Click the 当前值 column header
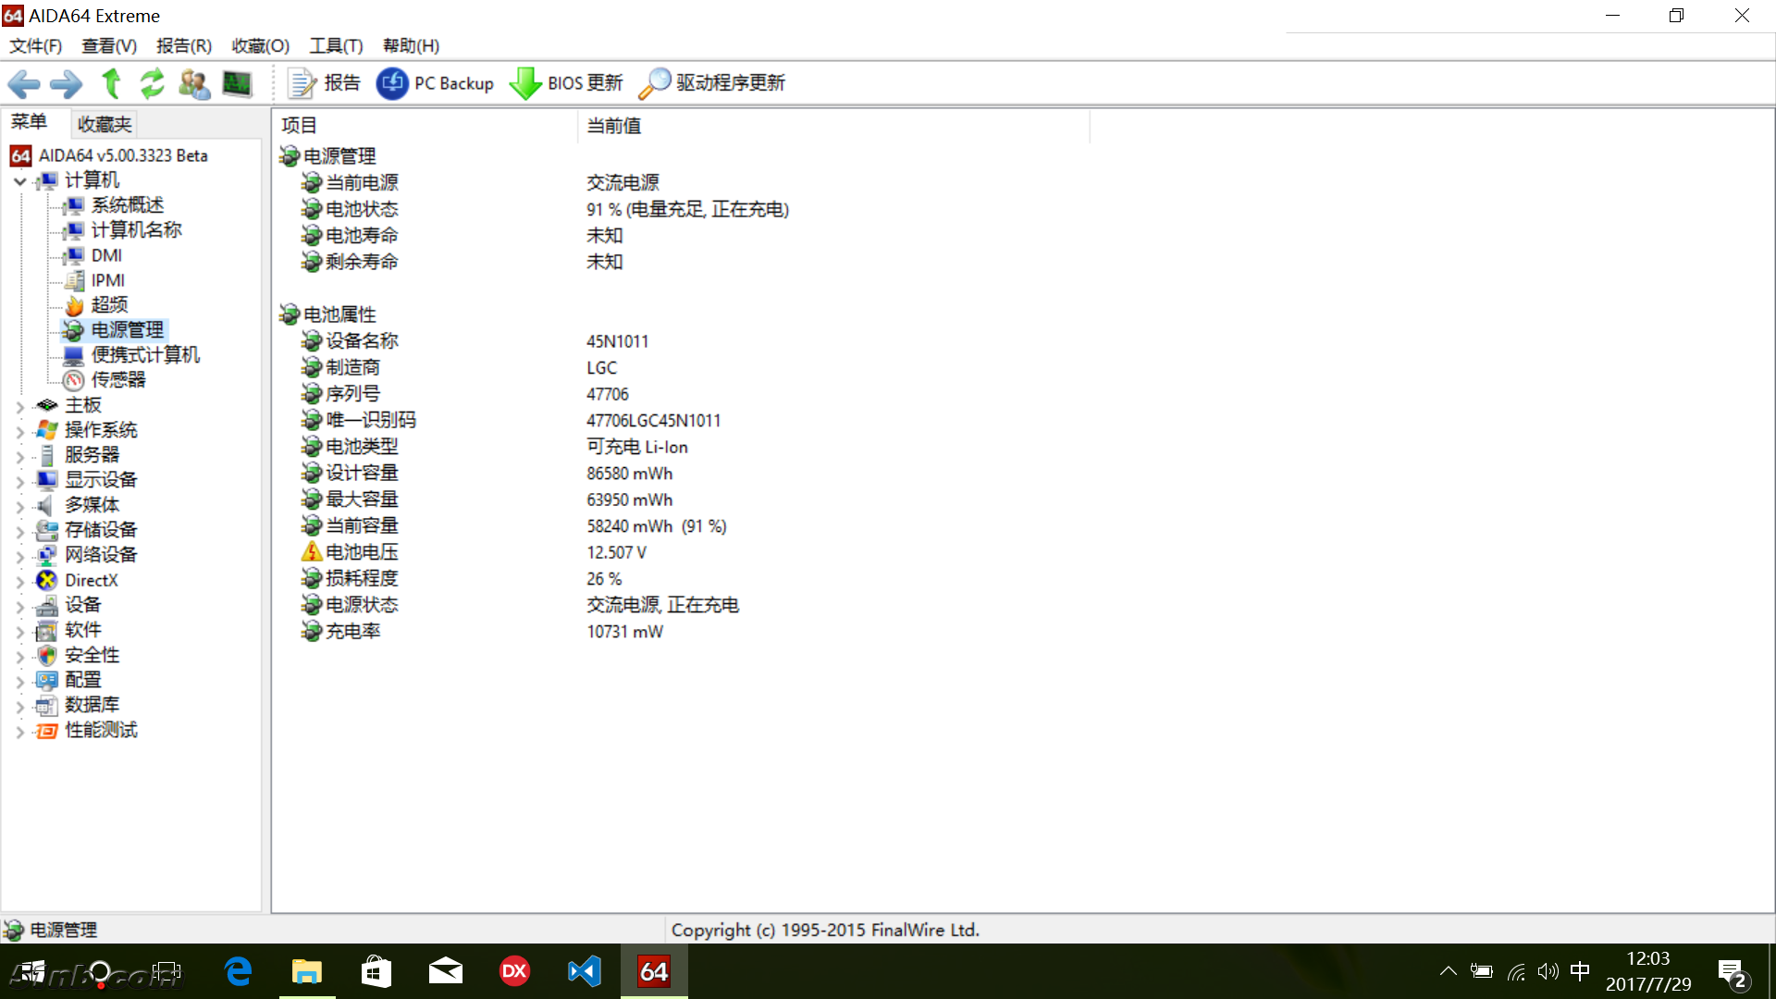The height and width of the screenshot is (999, 1776). (834, 126)
